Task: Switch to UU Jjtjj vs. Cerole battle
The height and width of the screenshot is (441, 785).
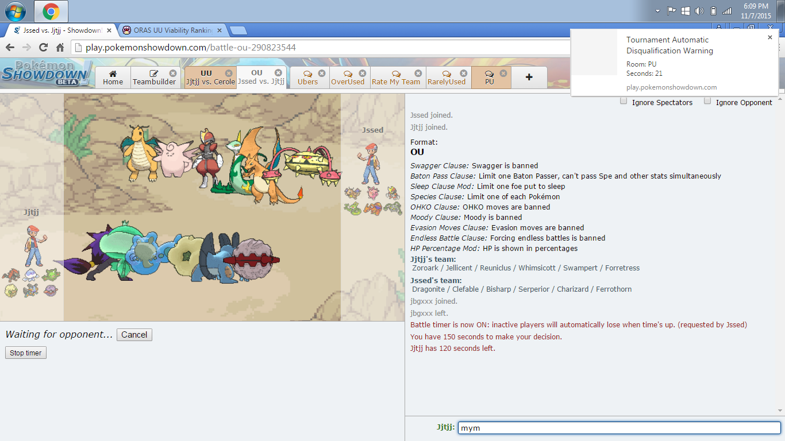Action: pos(210,77)
